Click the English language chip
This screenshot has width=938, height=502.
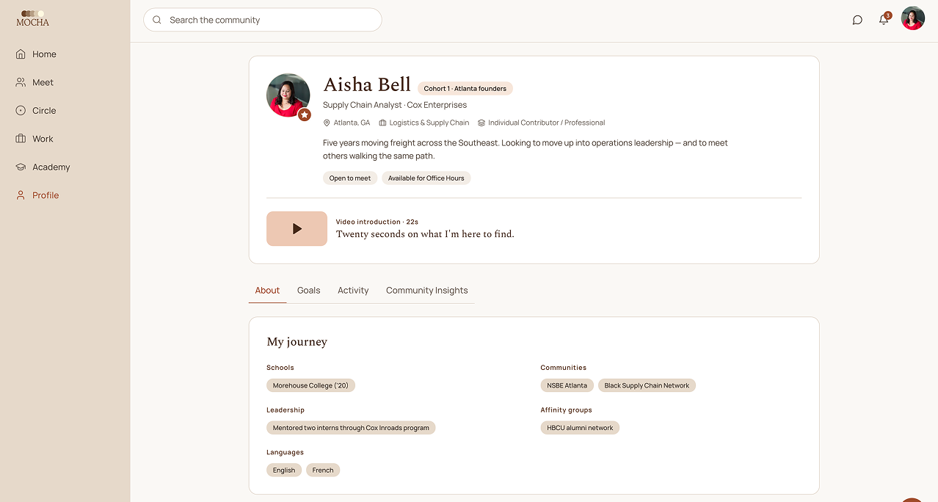pyautogui.click(x=284, y=470)
